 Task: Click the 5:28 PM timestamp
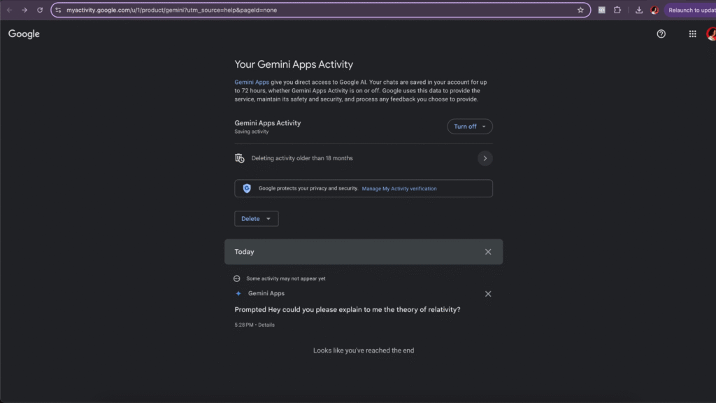tap(244, 325)
